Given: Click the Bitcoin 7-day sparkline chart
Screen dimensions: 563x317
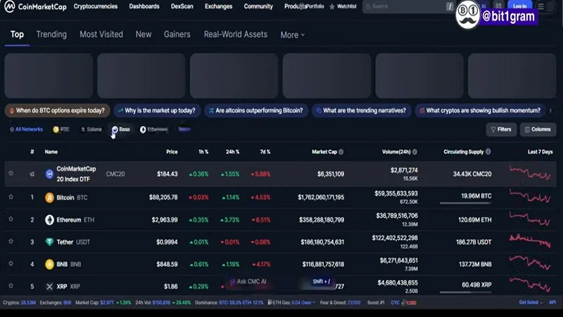Looking at the screenshot, I should (531, 197).
